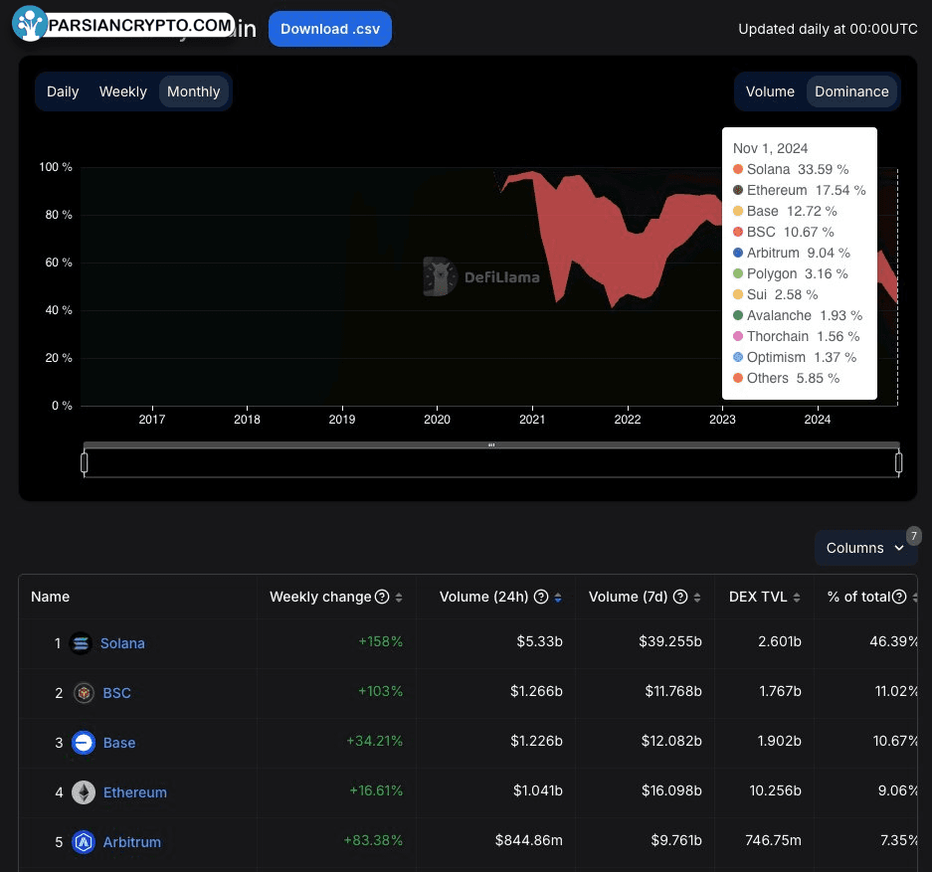This screenshot has height=872, width=932.
Task: Click the Updated daily at 00:00UTC text
Action: [x=828, y=29]
